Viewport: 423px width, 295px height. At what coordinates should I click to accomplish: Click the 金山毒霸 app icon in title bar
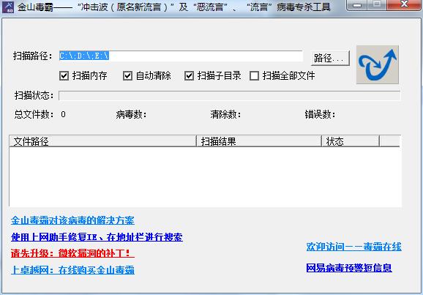(x=8, y=7)
